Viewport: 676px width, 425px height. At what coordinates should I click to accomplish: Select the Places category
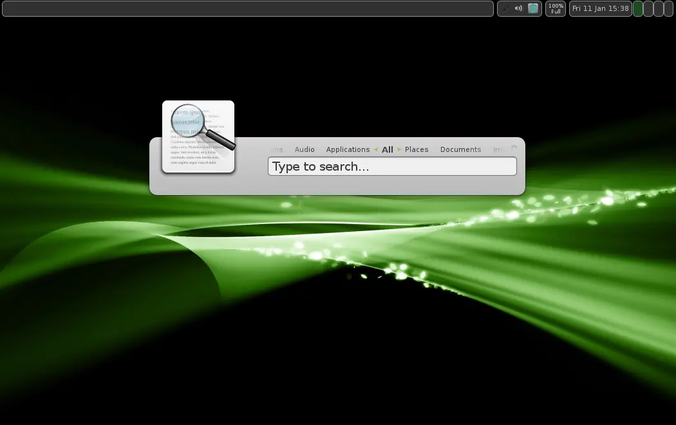[417, 149]
